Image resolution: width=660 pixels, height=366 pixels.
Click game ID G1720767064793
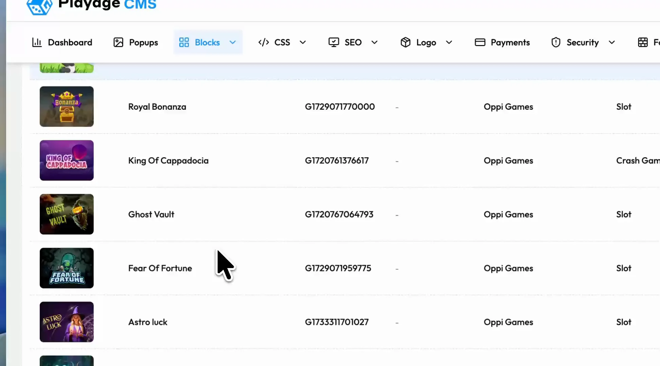coord(339,215)
